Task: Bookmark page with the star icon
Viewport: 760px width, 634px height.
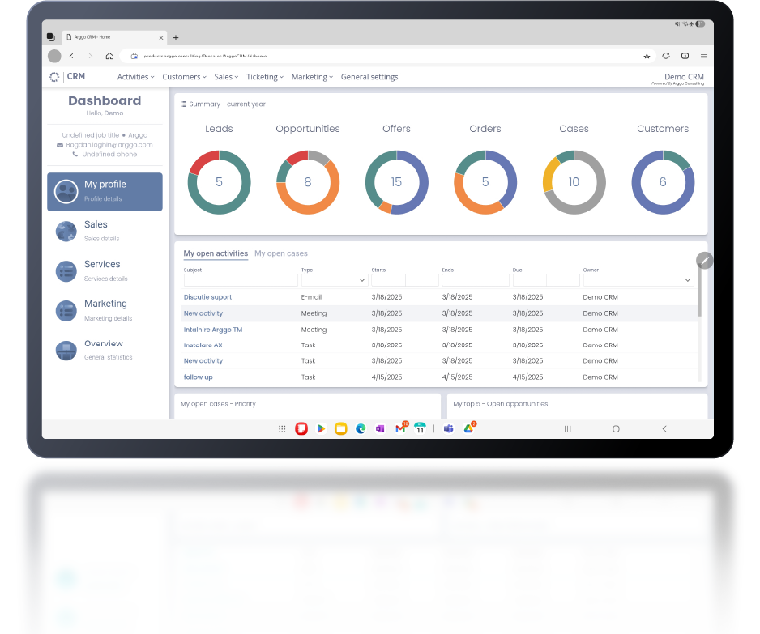Action: pyautogui.click(x=647, y=56)
